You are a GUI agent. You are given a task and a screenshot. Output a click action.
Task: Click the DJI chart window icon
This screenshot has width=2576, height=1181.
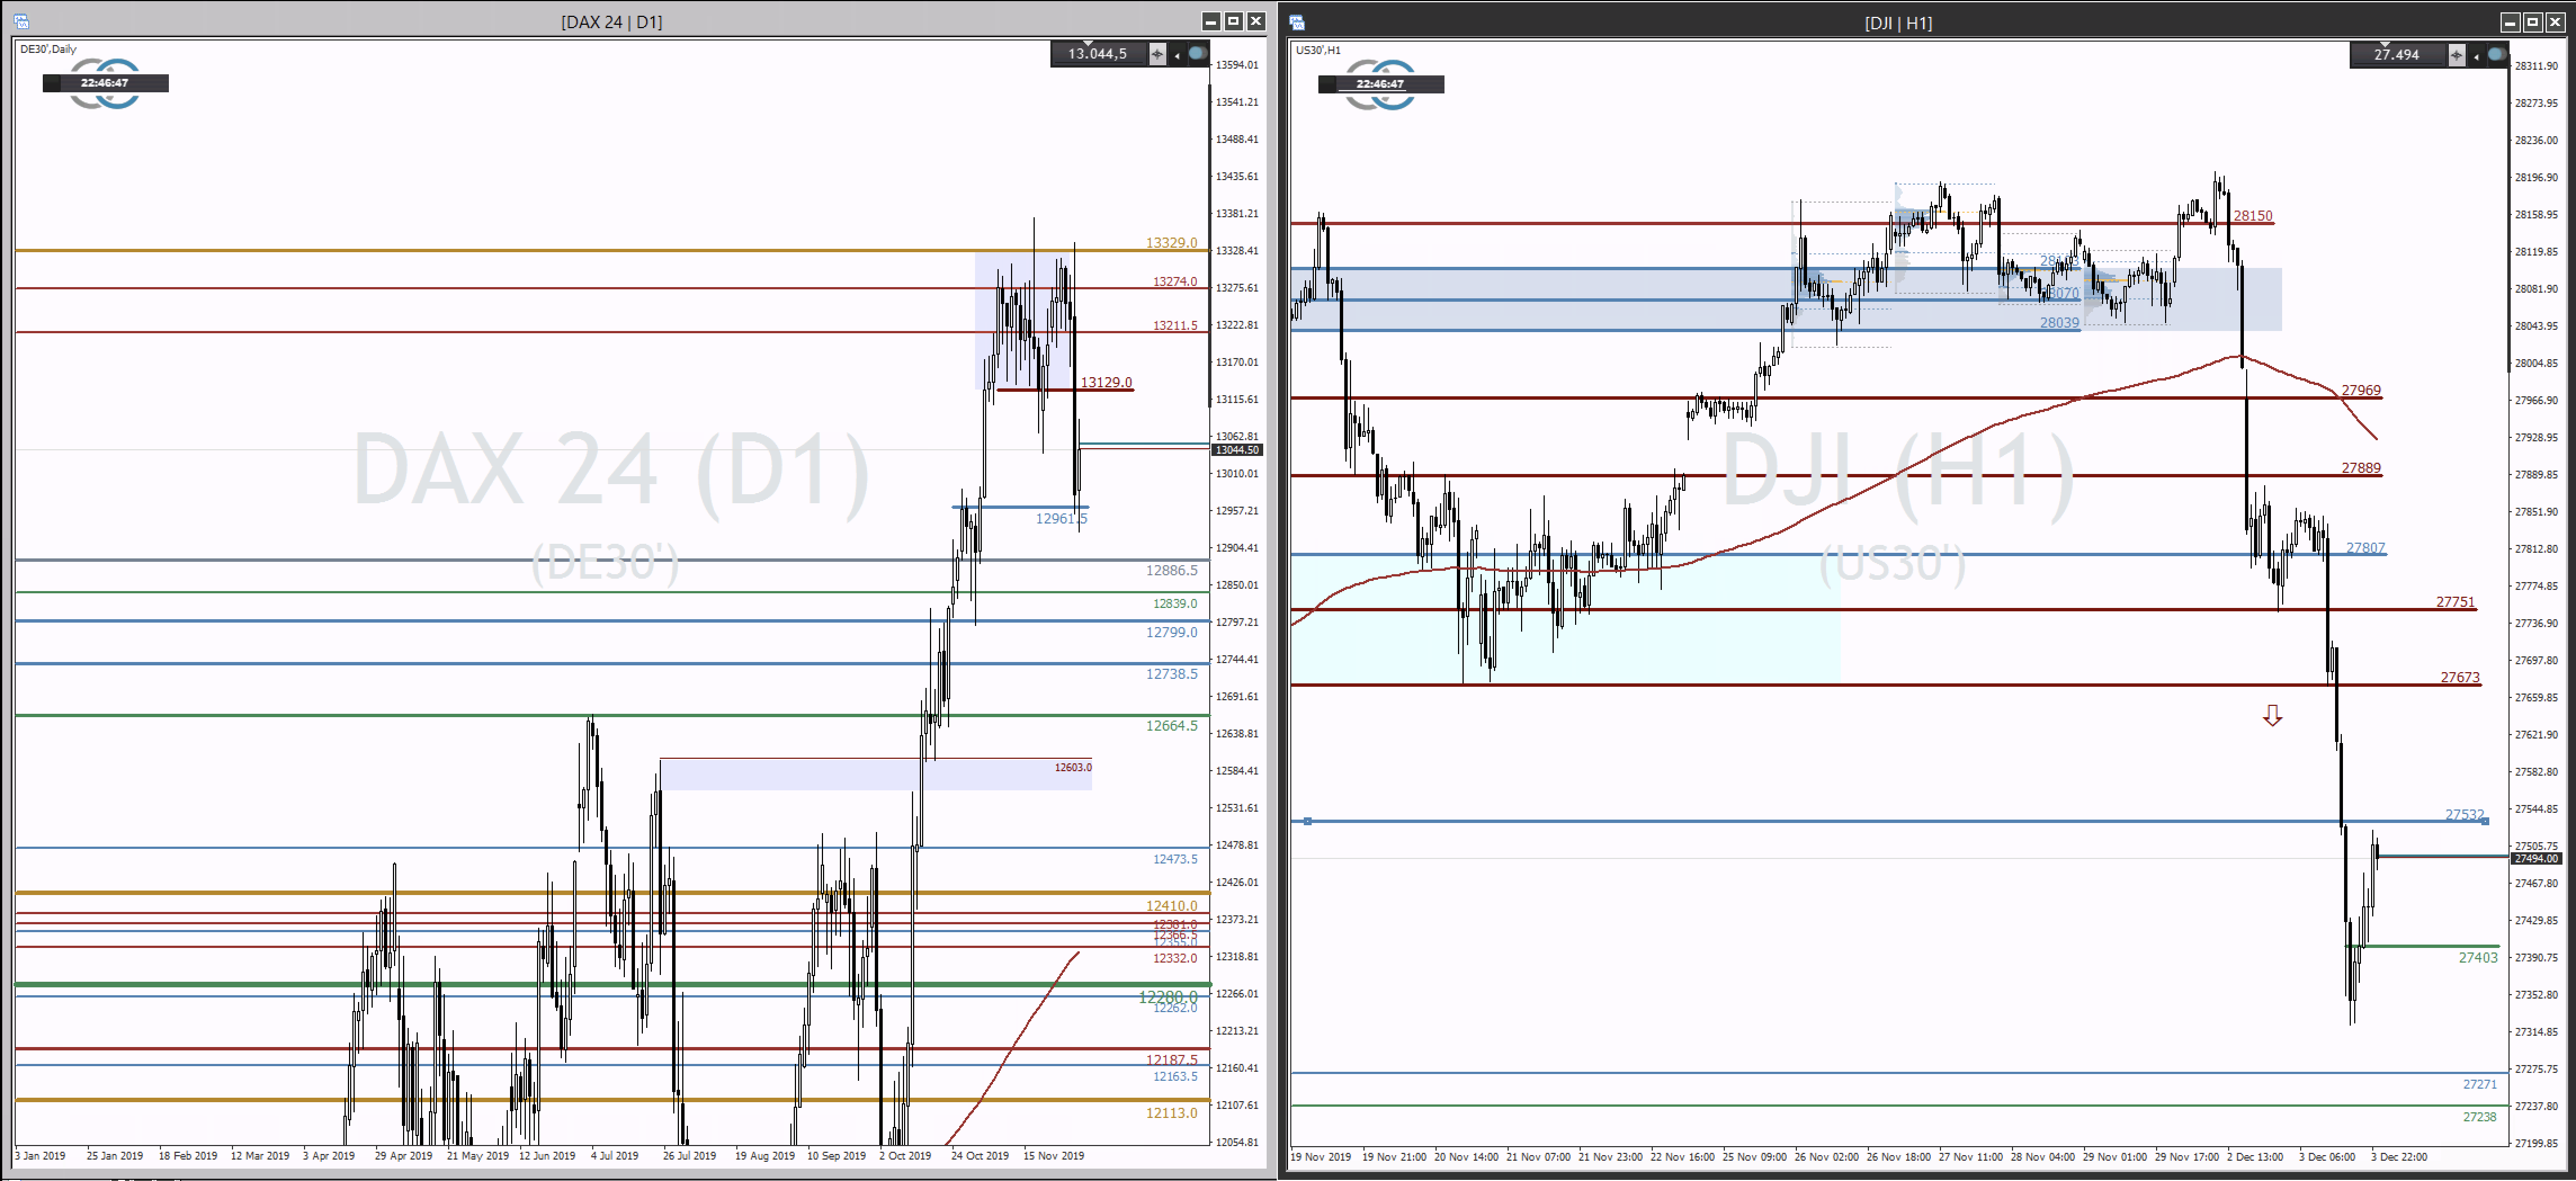tap(1297, 22)
